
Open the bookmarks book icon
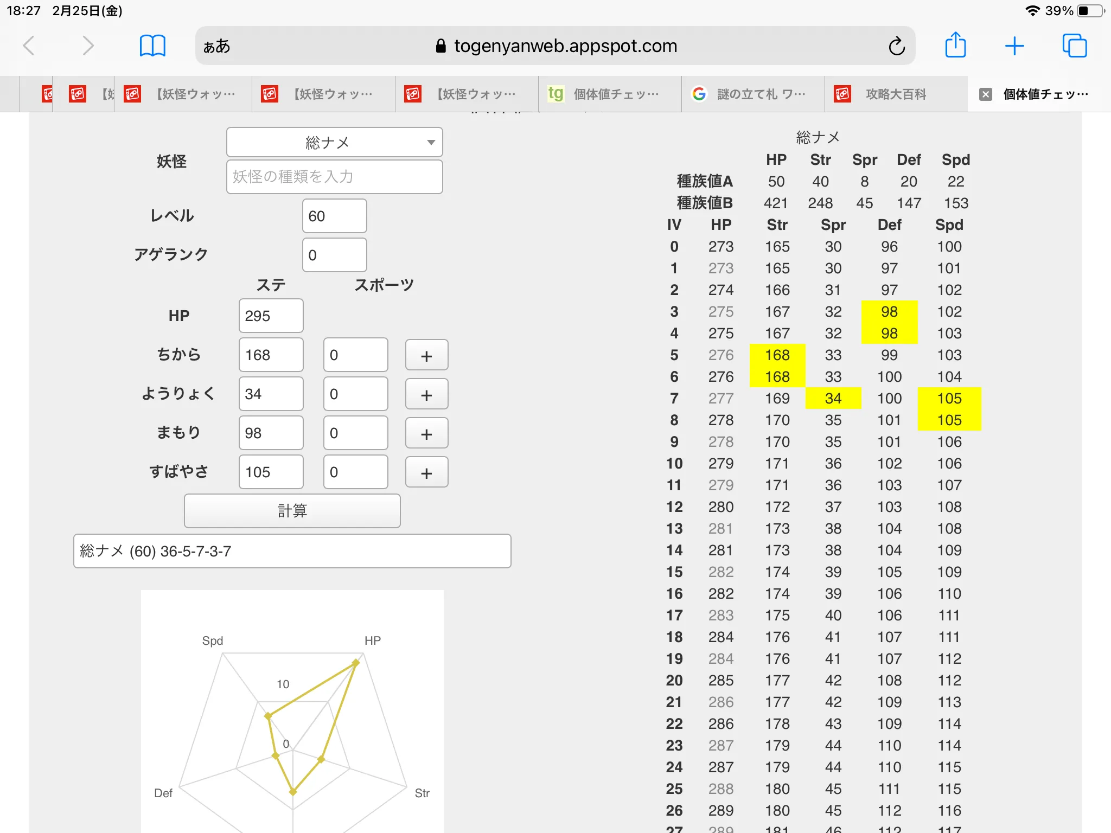152,46
